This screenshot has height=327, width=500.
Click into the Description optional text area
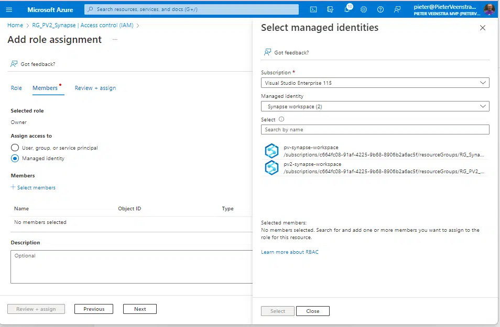pyautogui.click(x=132, y=267)
